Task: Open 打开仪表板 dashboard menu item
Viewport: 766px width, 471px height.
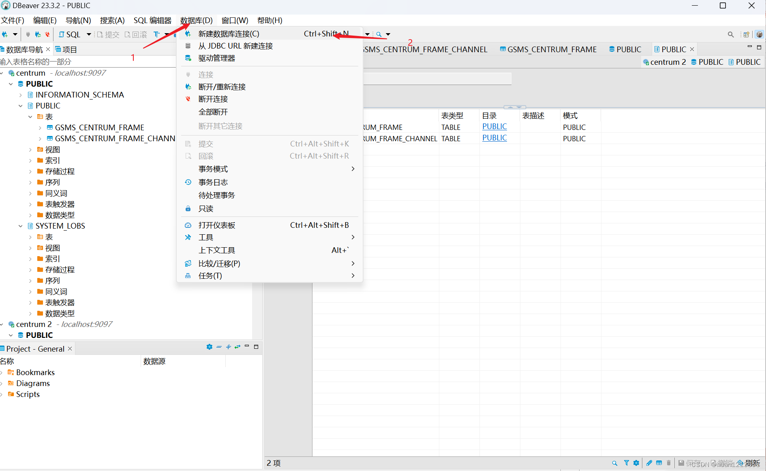Action: (x=270, y=225)
